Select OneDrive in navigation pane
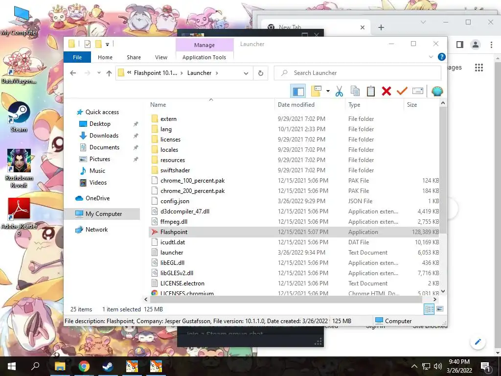Viewport: 501px width, 376px height. tap(97, 198)
